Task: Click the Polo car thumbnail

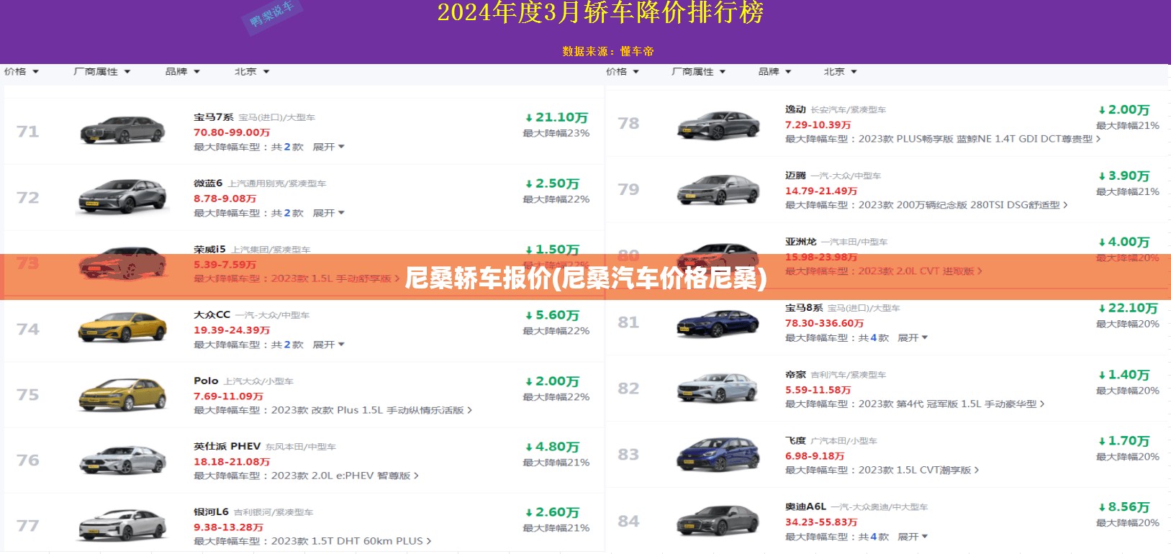Action: (x=122, y=394)
